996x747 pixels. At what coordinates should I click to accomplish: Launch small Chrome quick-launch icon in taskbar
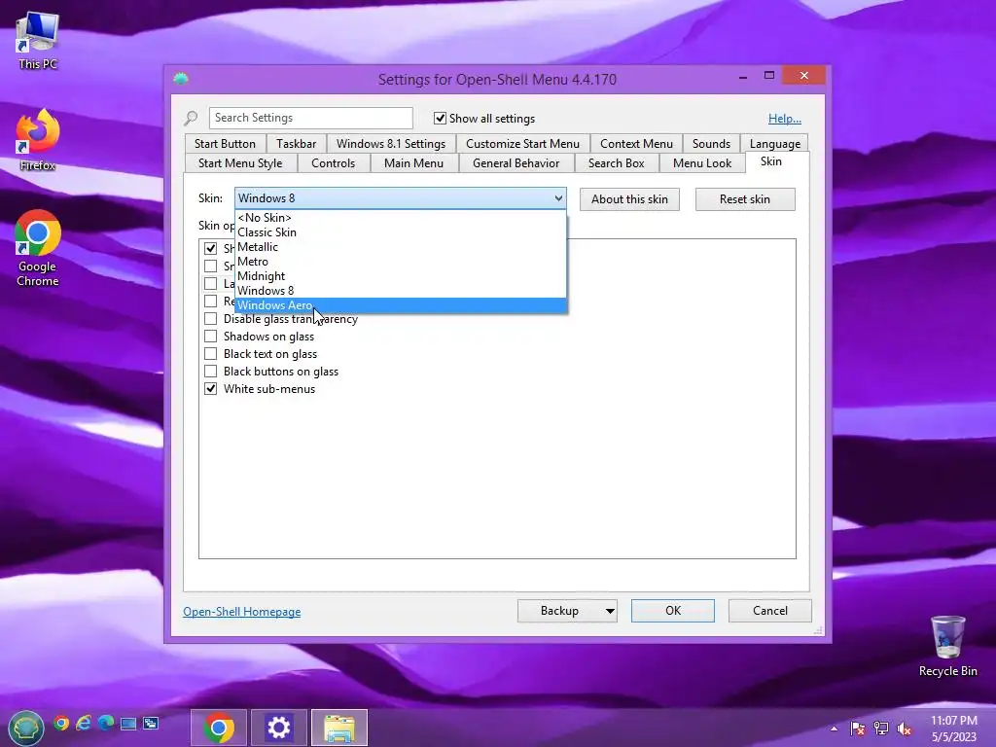coord(61,723)
